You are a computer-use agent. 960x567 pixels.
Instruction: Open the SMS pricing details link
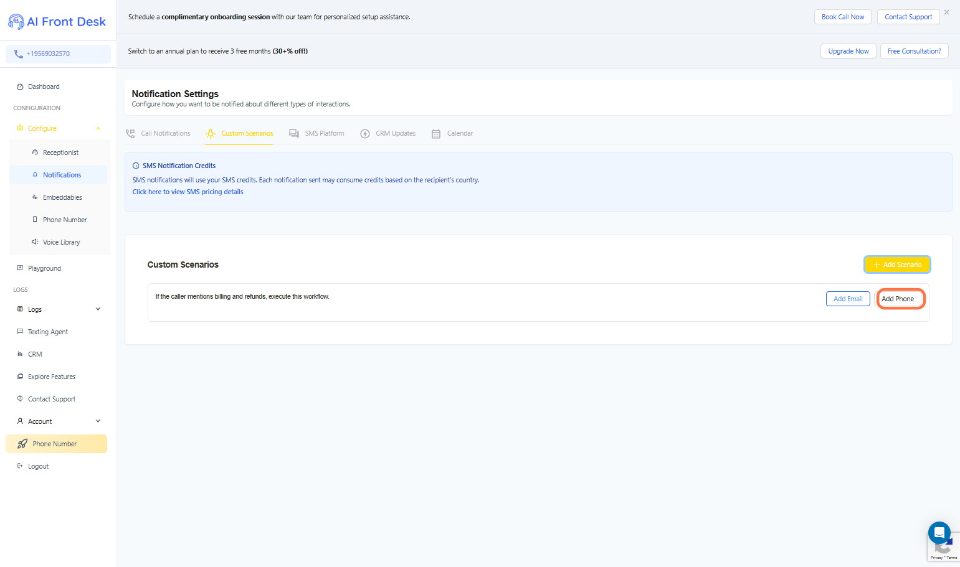[x=188, y=192]
